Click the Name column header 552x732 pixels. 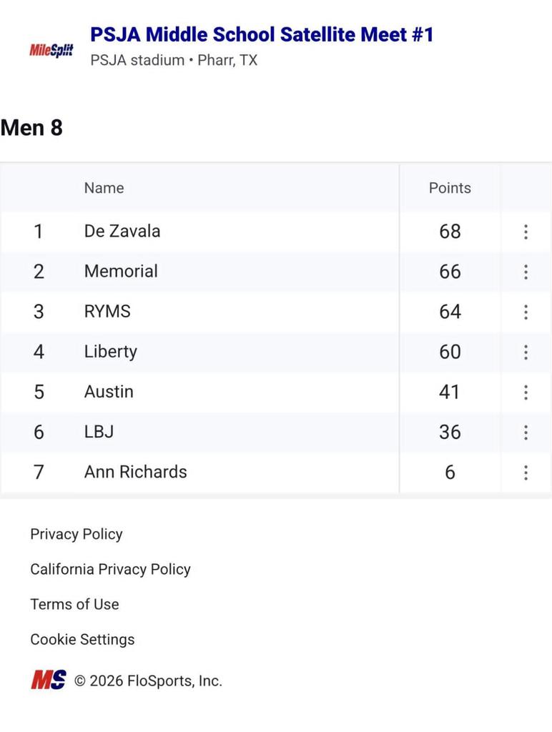(x=104, y=188)
